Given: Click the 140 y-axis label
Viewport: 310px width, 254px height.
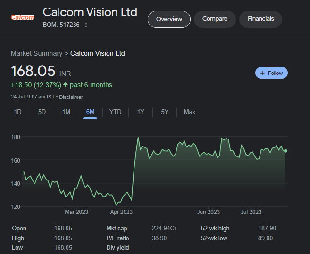Looking at the screenshot, I should (16, 184).
